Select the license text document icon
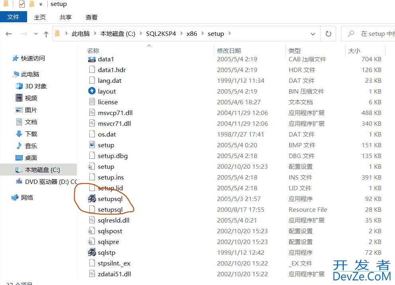The width and height of the screenshot is (395, 285). point(92,102)
